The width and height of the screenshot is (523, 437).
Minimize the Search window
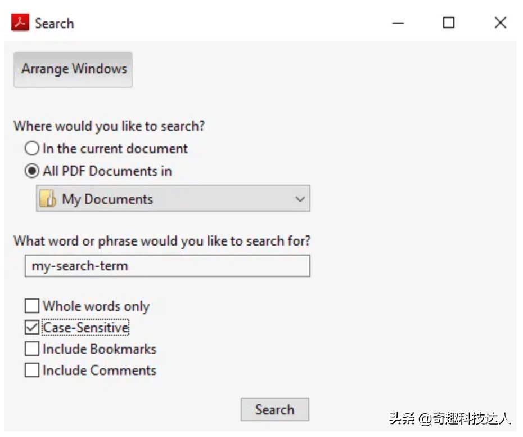tap(398, 23)
